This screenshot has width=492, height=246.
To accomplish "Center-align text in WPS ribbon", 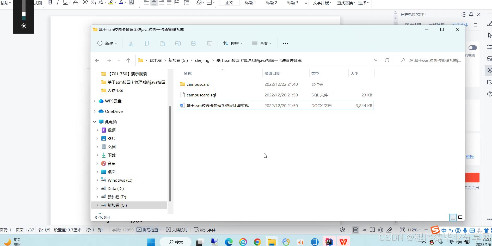I will point(154,2).
